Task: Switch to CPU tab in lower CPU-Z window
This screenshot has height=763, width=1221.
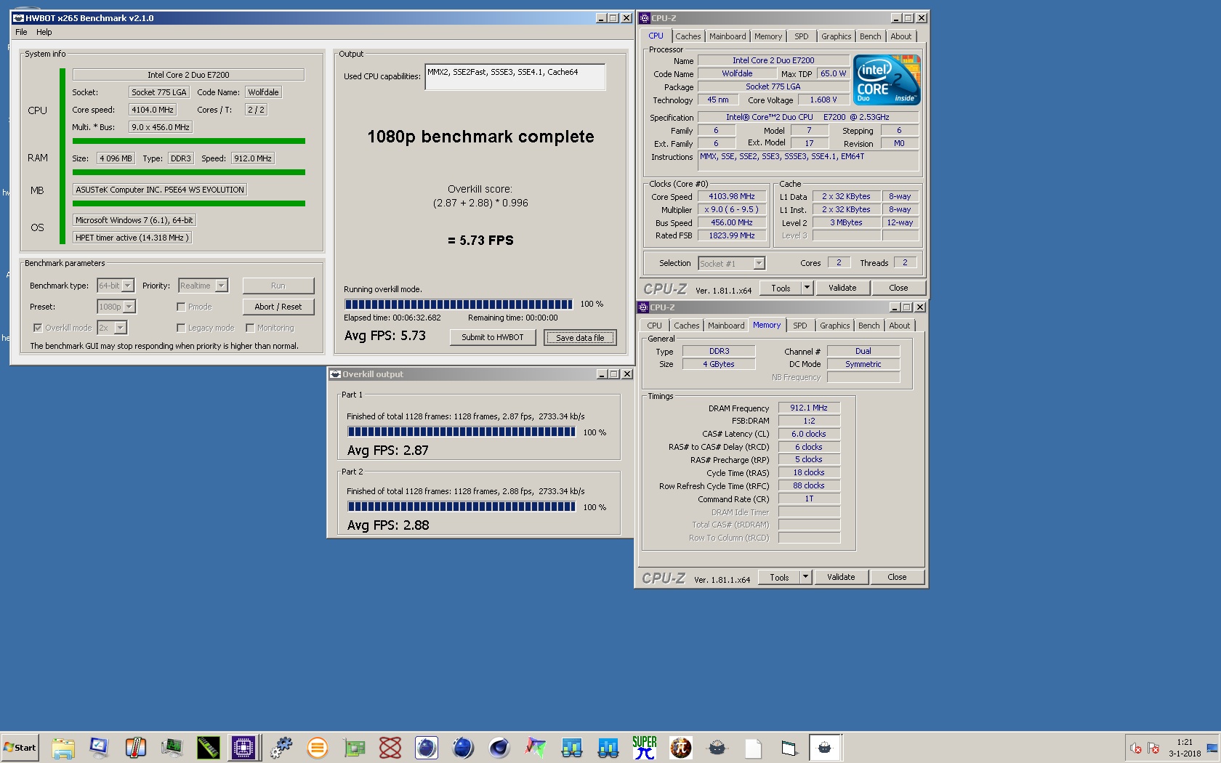Action: click(654, 326)
